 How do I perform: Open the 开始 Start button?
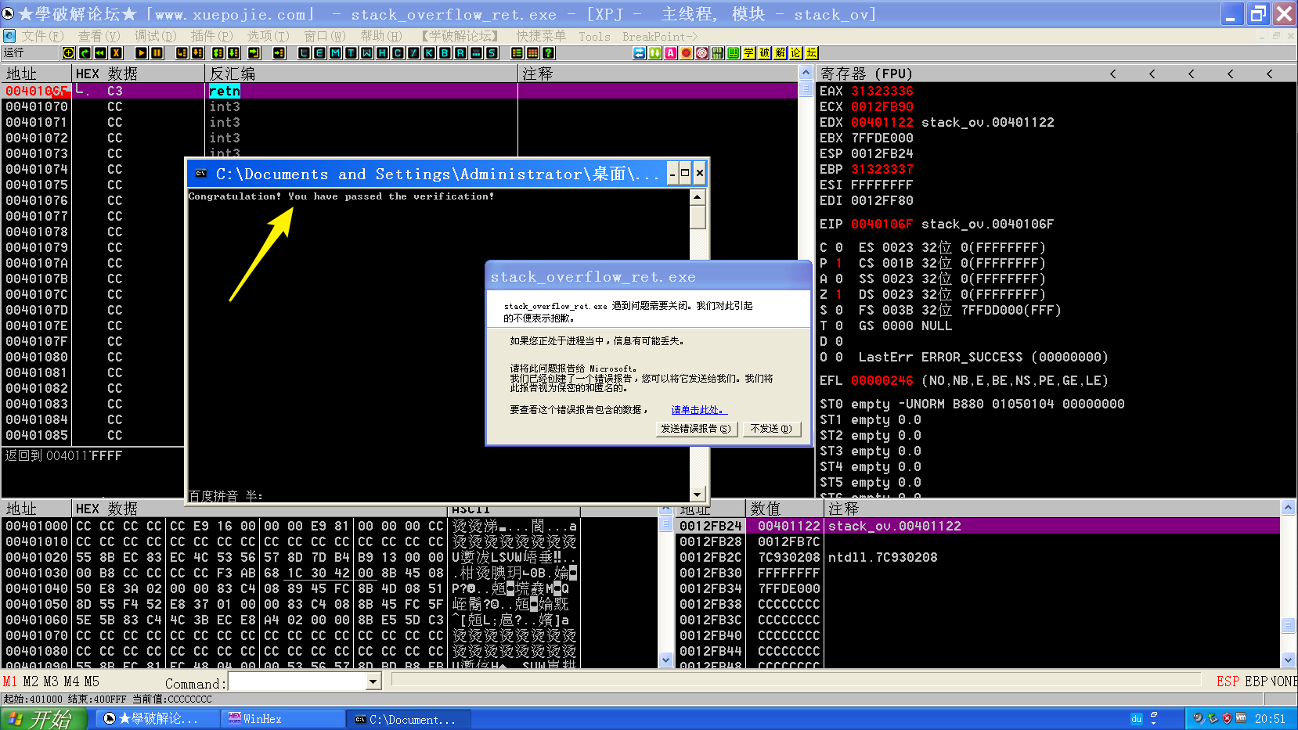pos(44,718)
